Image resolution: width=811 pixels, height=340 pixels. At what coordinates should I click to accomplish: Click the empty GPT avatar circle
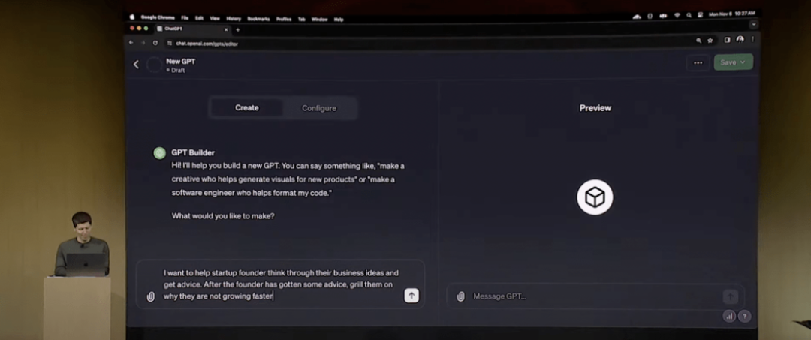(x=154, y=65)
